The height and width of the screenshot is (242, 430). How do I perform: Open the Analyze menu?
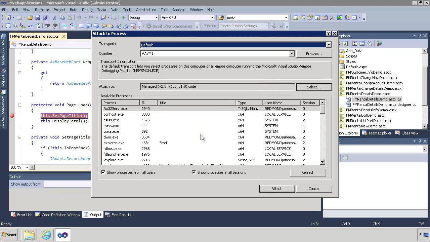coord(179,10)
